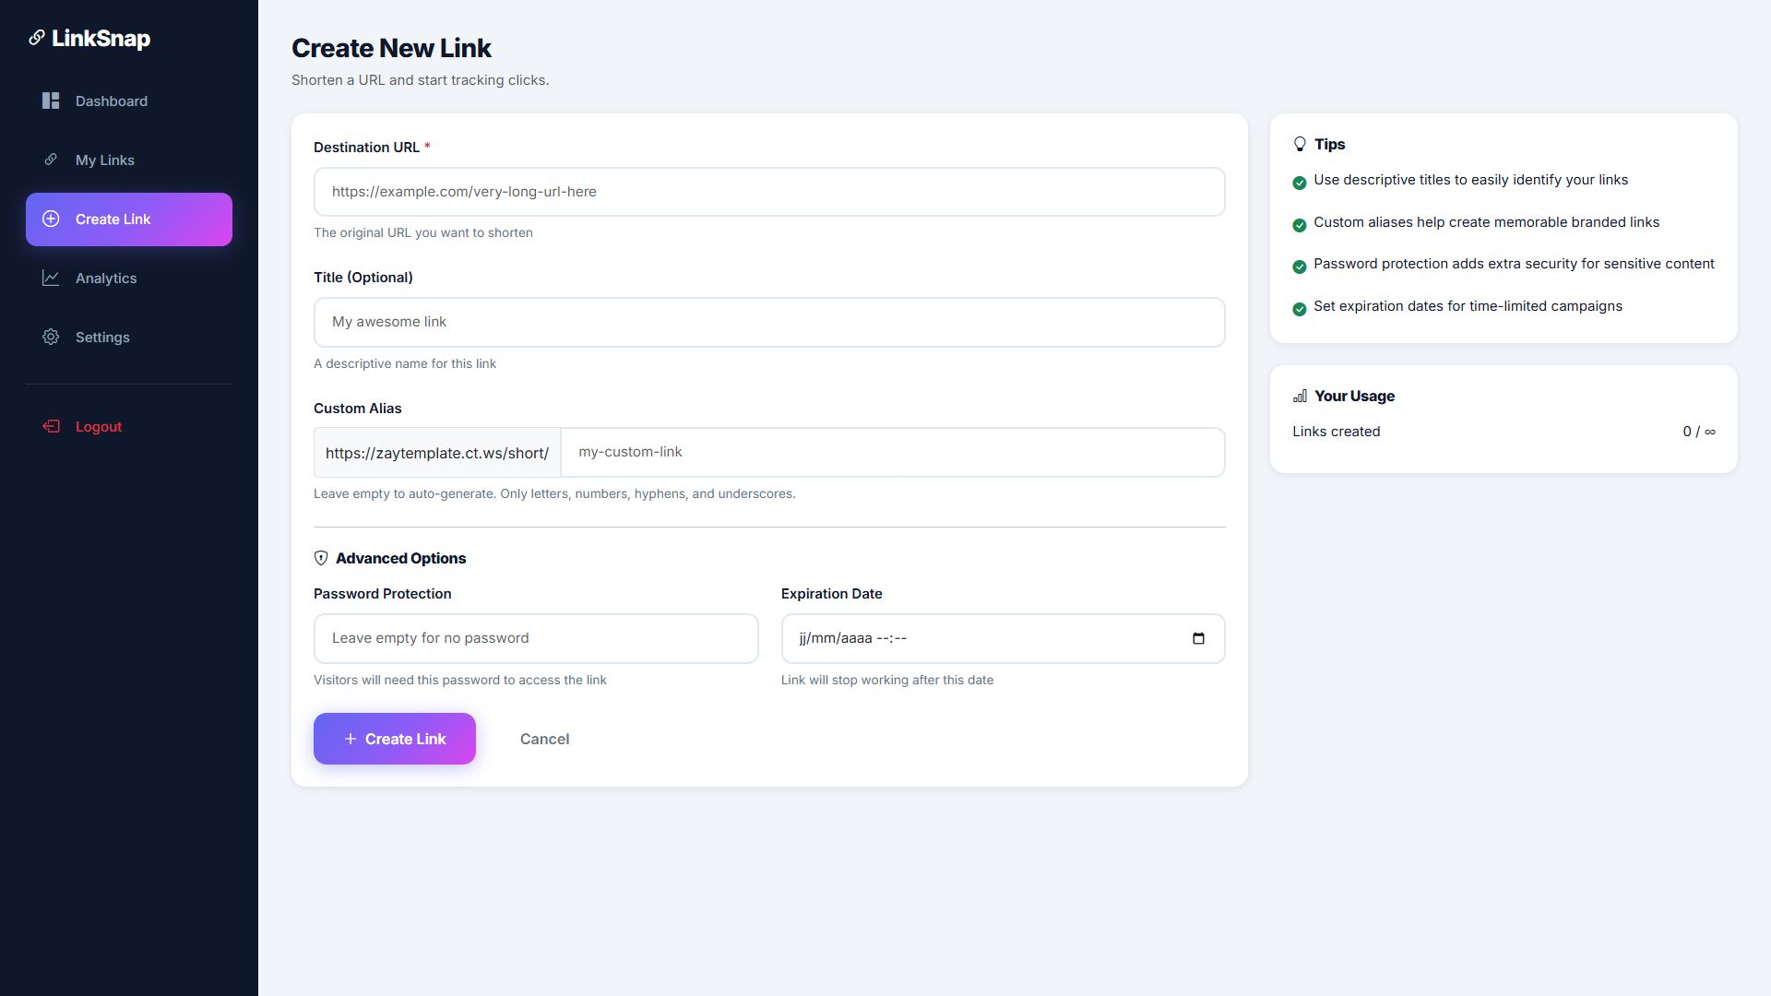Click the Password Protection input

tap(536, 638)
